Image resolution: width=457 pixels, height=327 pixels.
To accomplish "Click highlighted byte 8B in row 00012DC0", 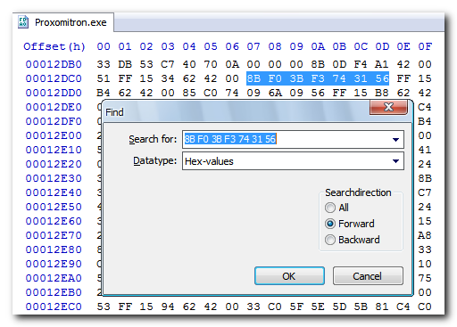I will pyautogui.click(x=253, y=78).
